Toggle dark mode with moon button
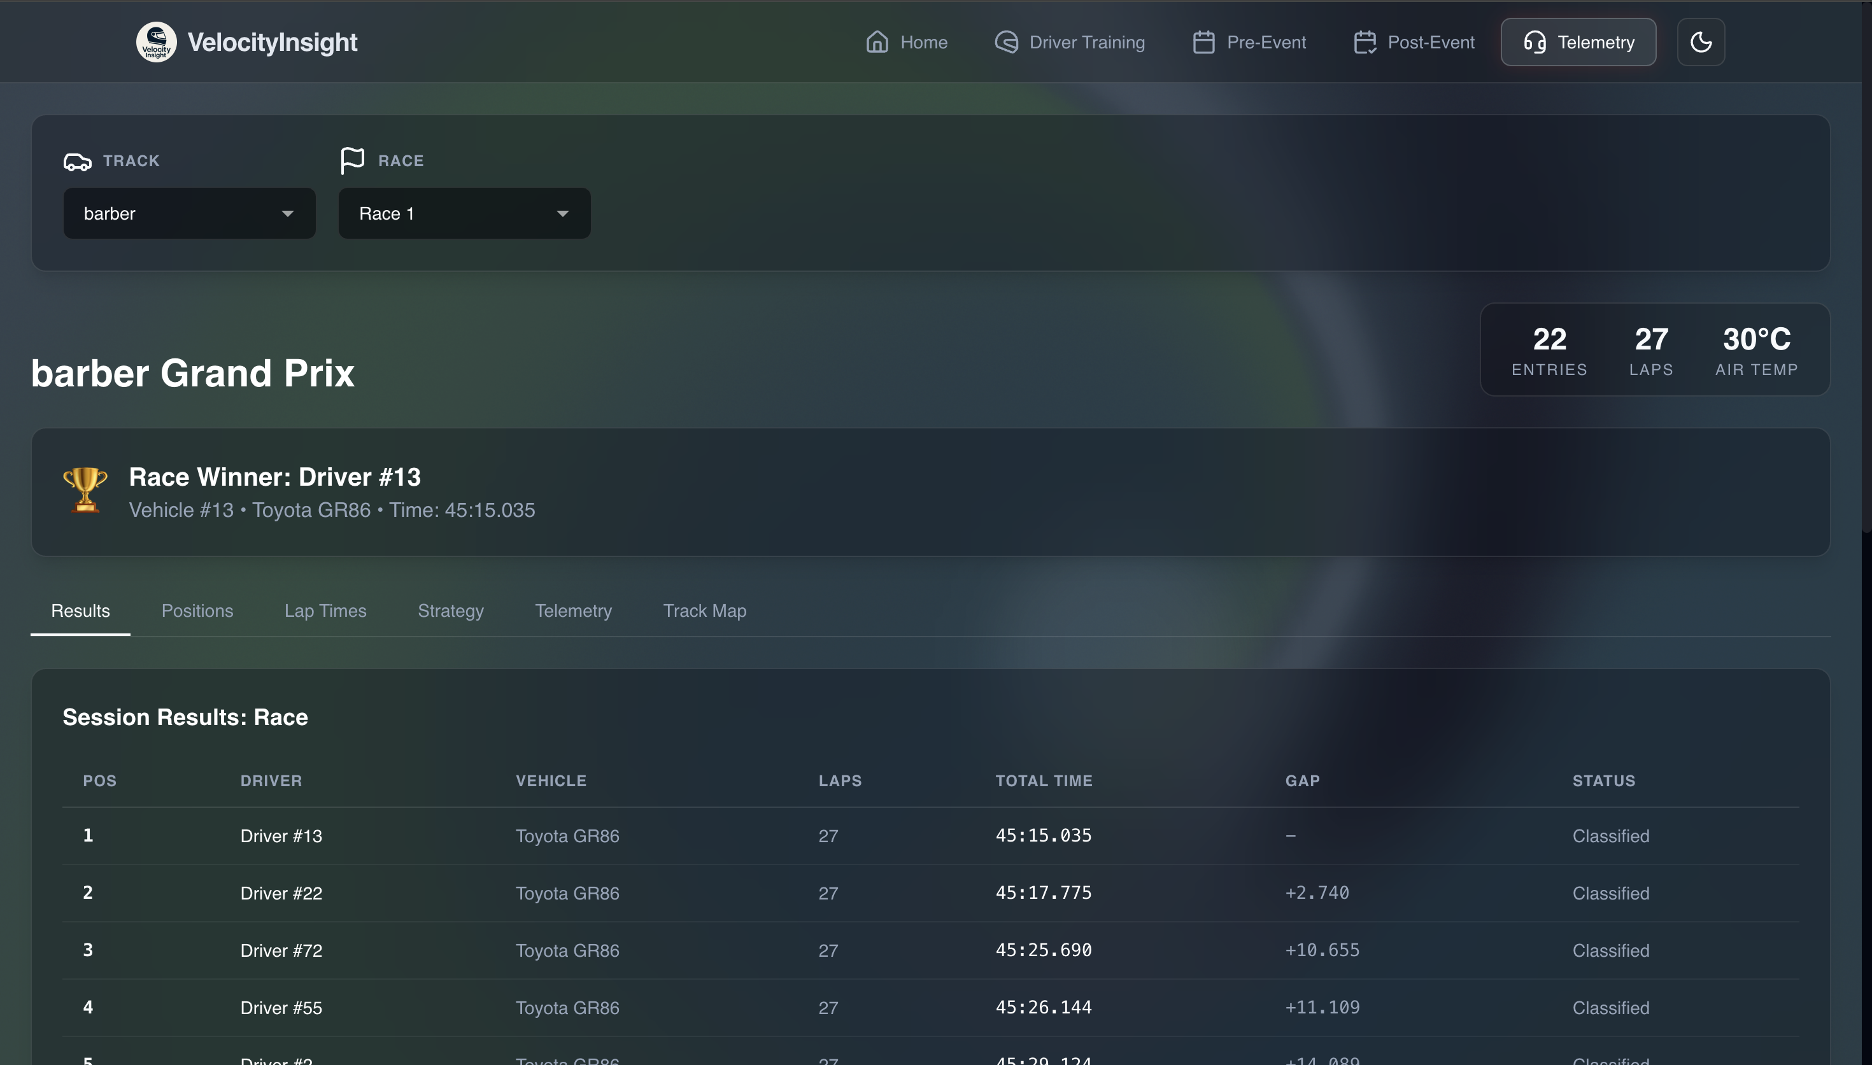 pos(1700,41)
